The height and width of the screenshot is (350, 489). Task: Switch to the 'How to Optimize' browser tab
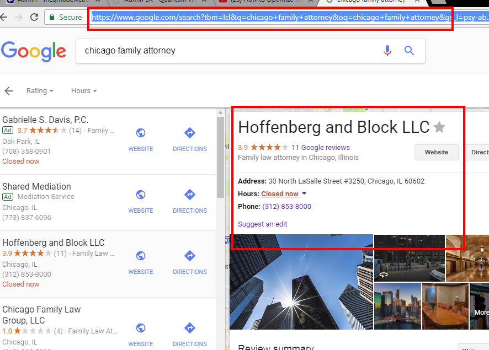click(265, 2)
